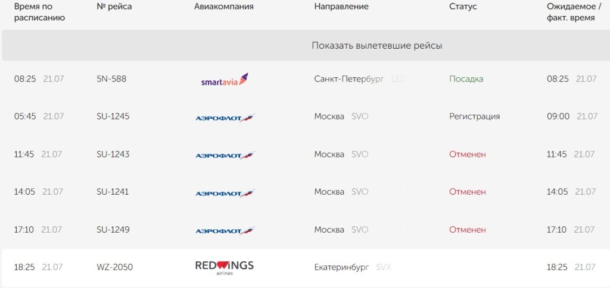
Task: Click Aeroflot logo for flight SU-1243
Action: (225, 155)
